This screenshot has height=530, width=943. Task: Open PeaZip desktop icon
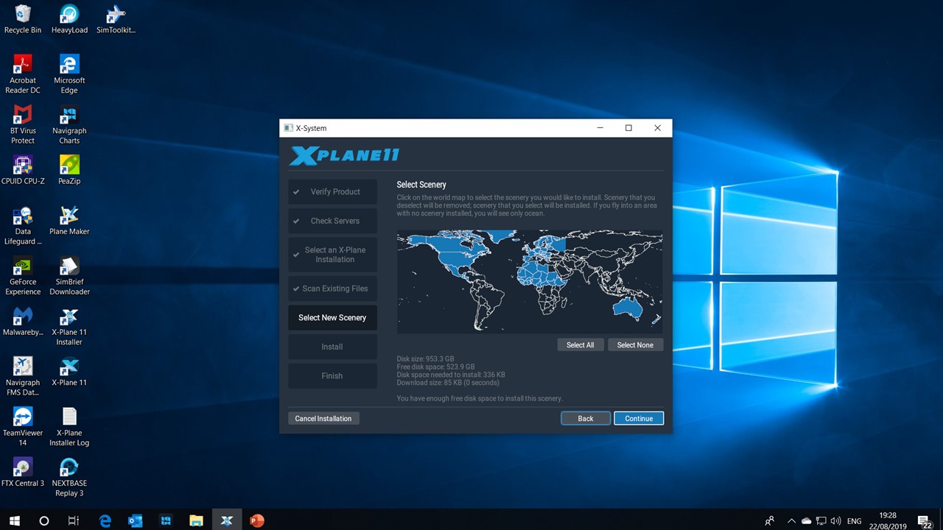click(69, 170)
